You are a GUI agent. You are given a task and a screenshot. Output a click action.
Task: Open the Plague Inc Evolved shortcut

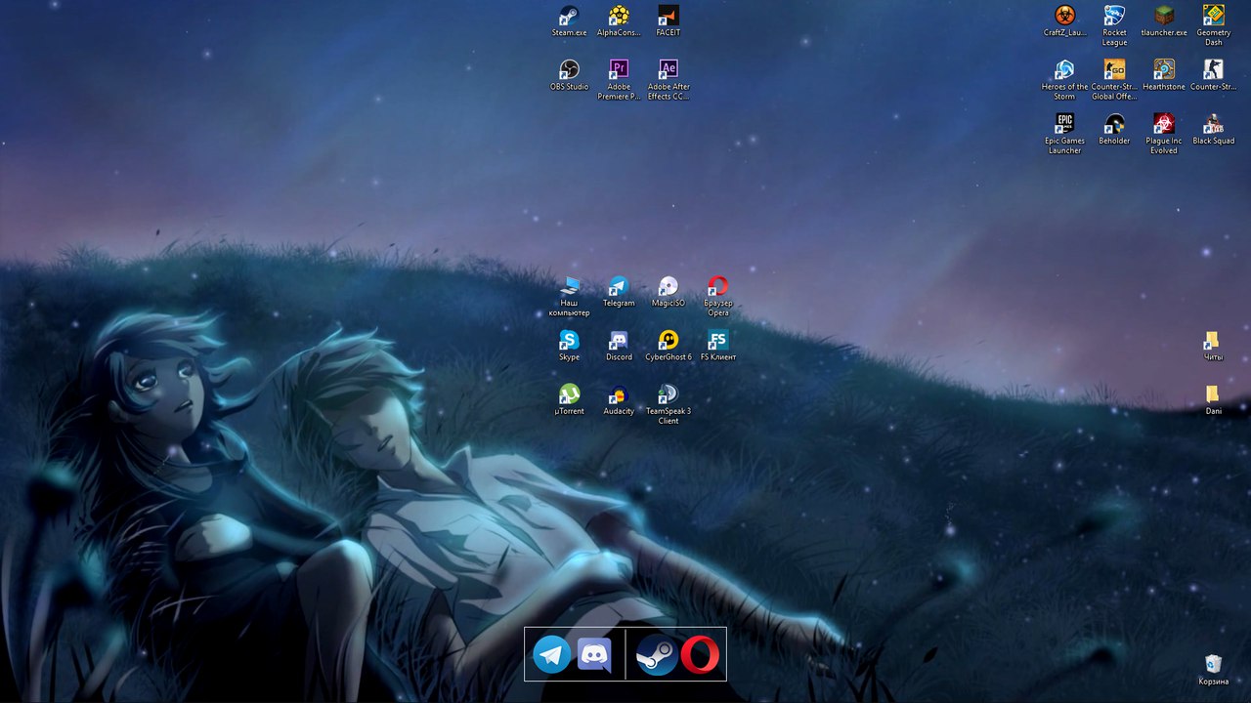coord(1164,134)
